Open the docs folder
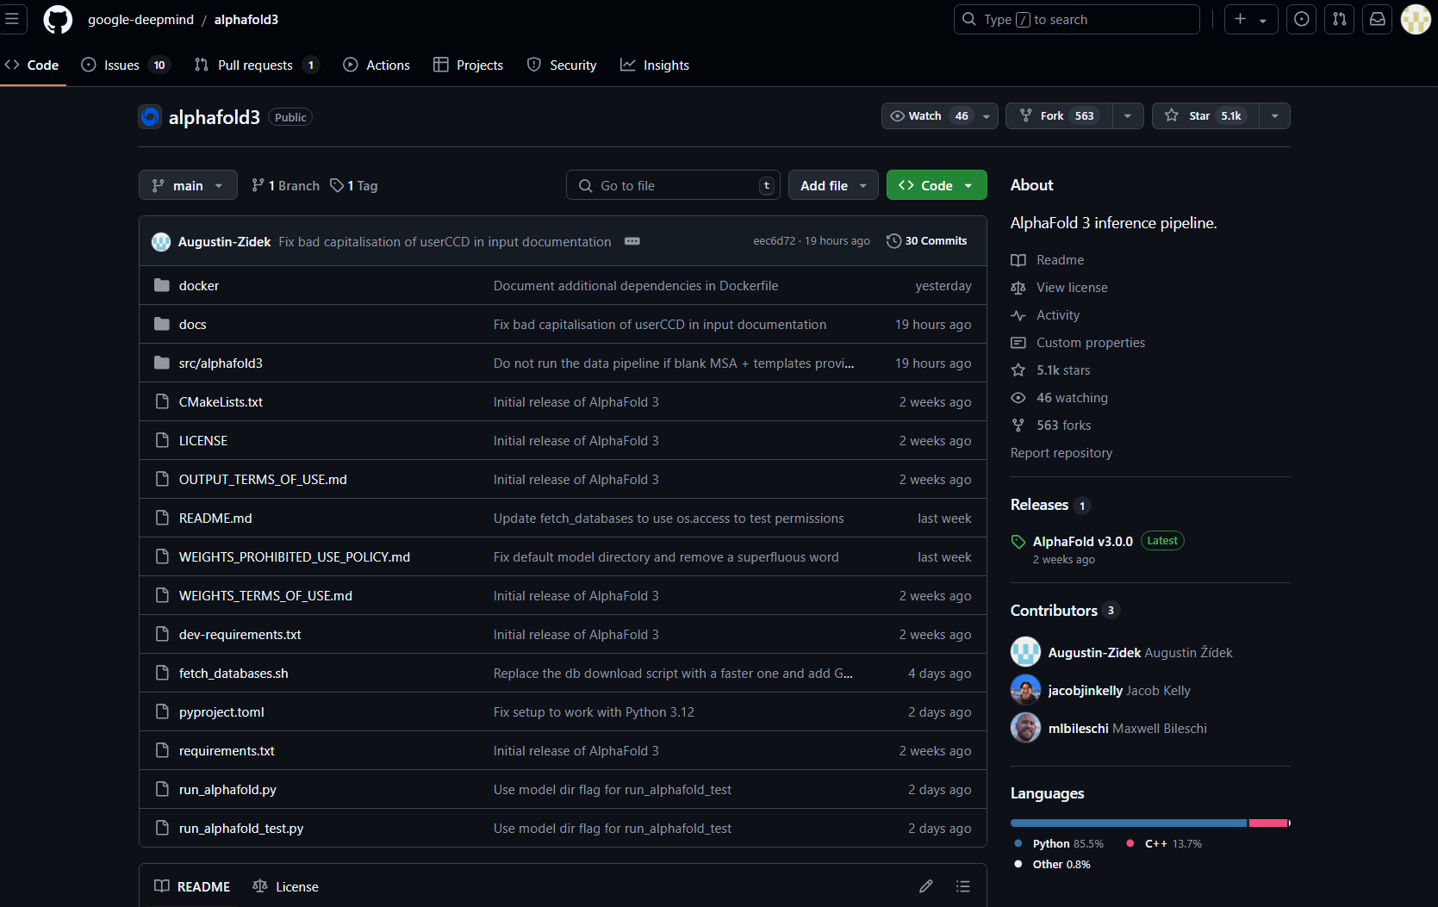 (x=192, y=325)
